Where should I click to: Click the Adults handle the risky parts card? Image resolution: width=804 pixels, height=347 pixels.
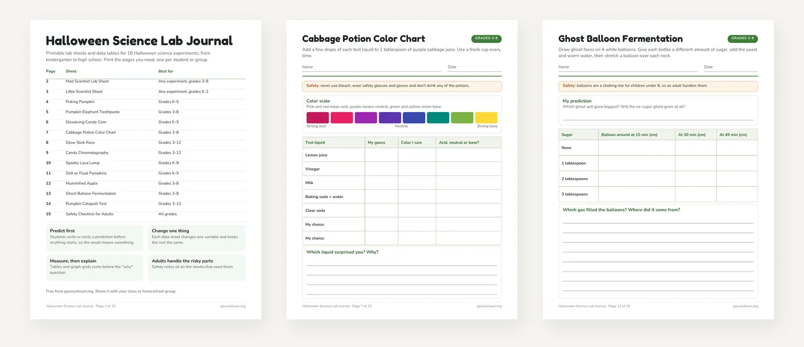tap(196, 268)
